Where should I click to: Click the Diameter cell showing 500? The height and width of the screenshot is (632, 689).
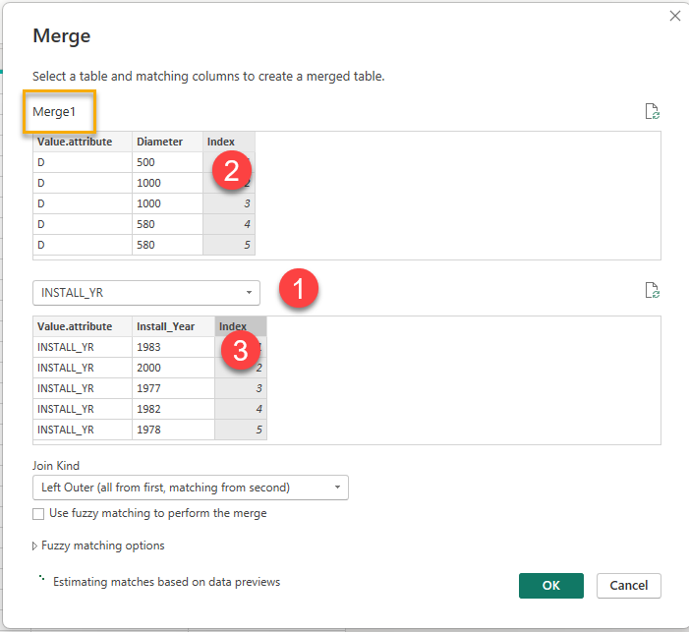[167, 162]
